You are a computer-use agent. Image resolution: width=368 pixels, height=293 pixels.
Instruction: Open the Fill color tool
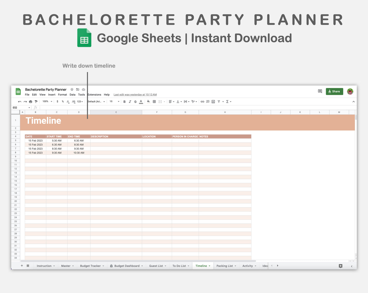click(x=148, y=101)
